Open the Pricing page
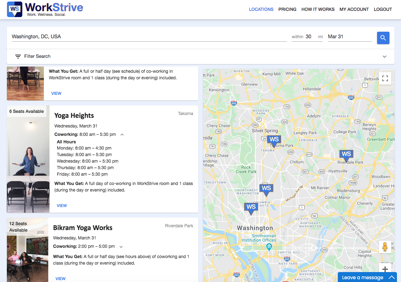Viewport: 401px width, 282px height. tap(287, 9)
